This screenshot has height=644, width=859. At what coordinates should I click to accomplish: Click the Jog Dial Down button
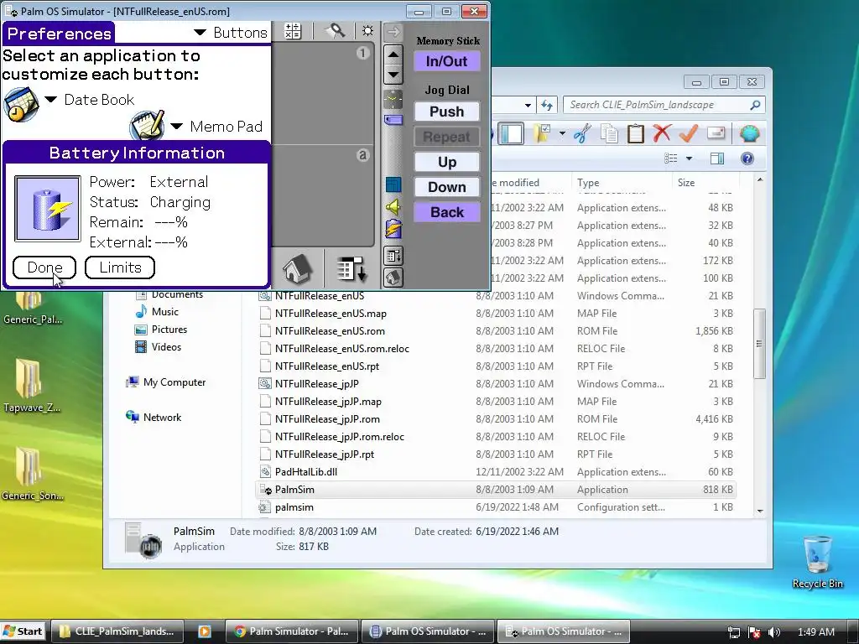click(x=447, y=187)
